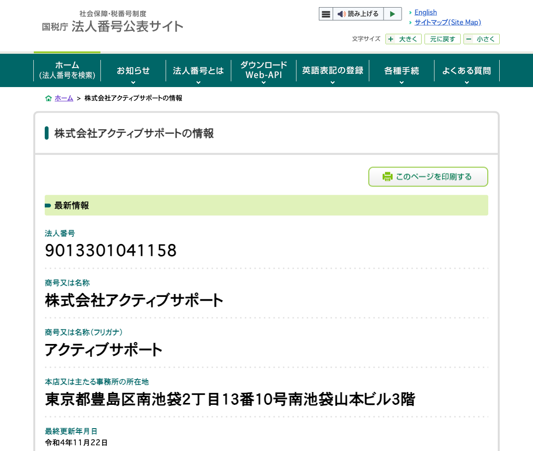Click the breadcrumb home house icon
This screenshot has width=533, height=451.
[48, 98]
